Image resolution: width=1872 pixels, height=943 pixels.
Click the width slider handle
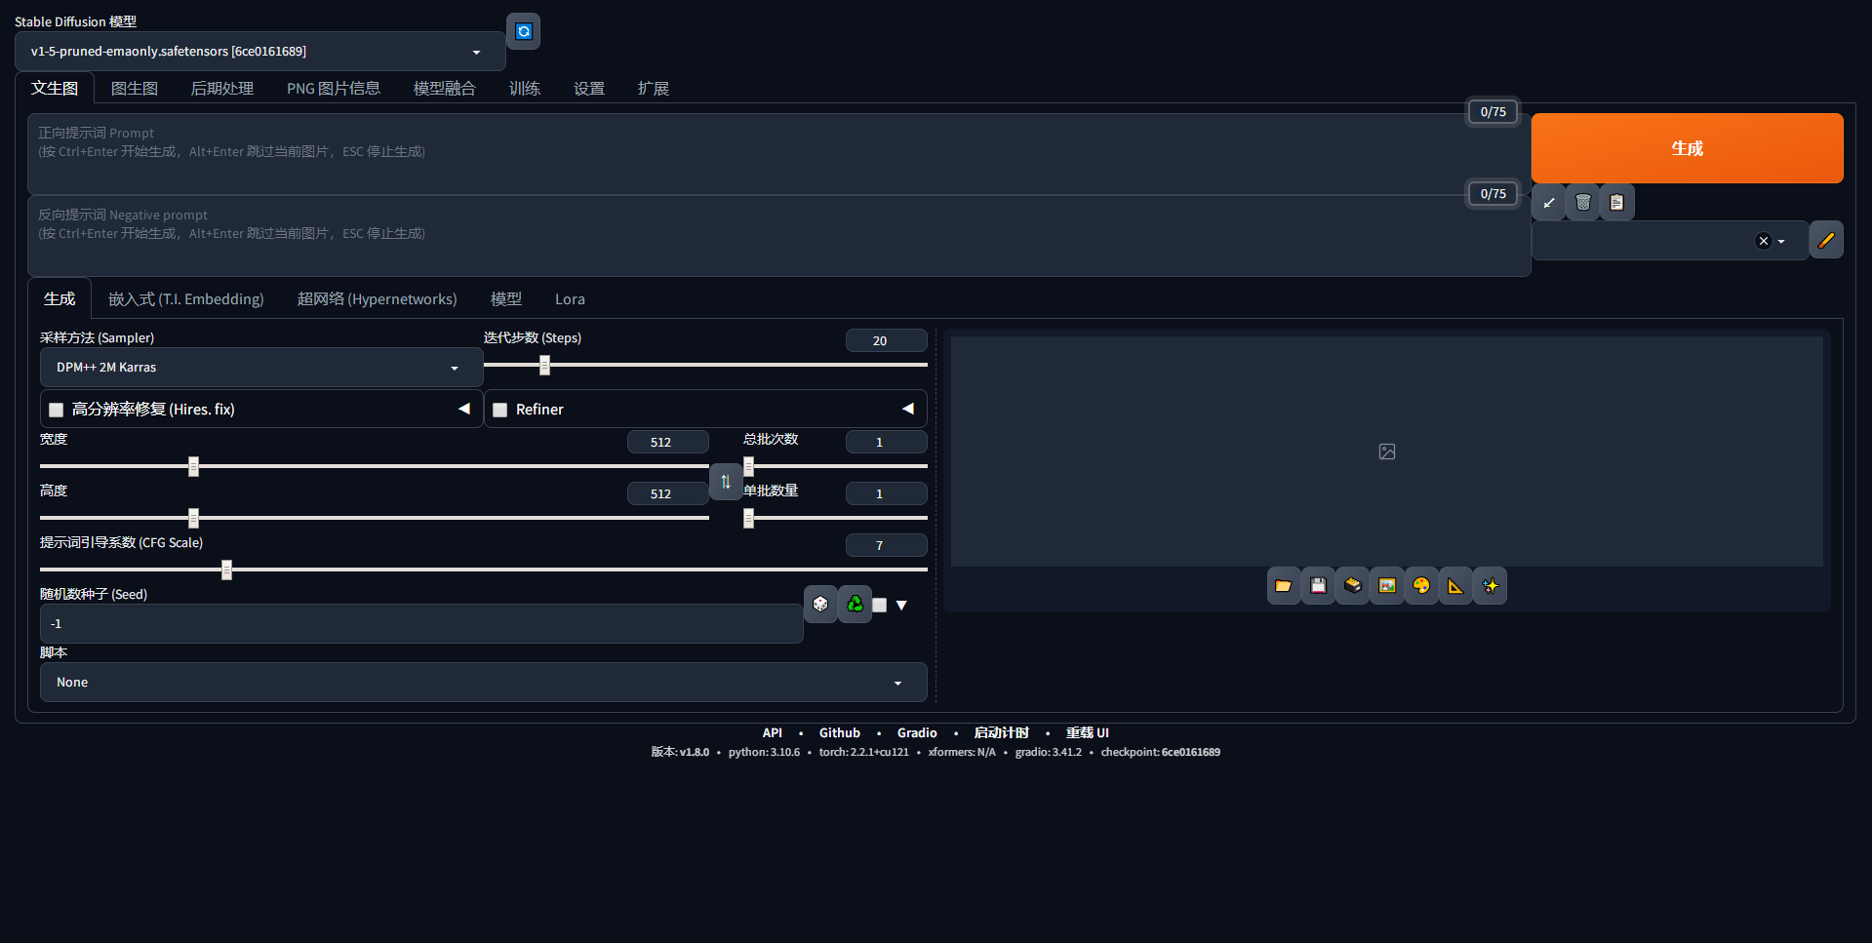click(x=193, y=466)
